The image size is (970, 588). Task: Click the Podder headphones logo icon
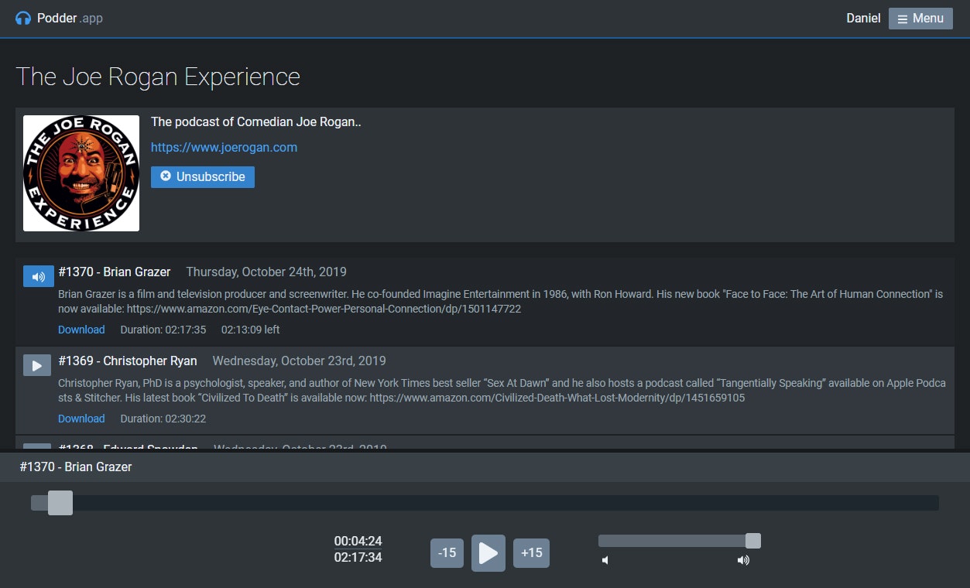tap(23, 18)
